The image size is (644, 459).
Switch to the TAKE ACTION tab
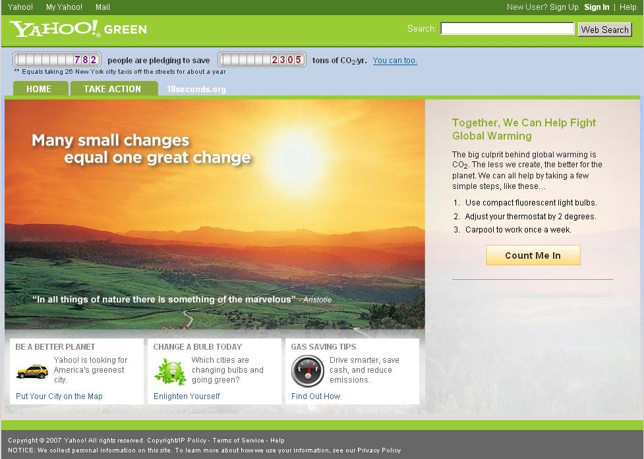(113, 89)
